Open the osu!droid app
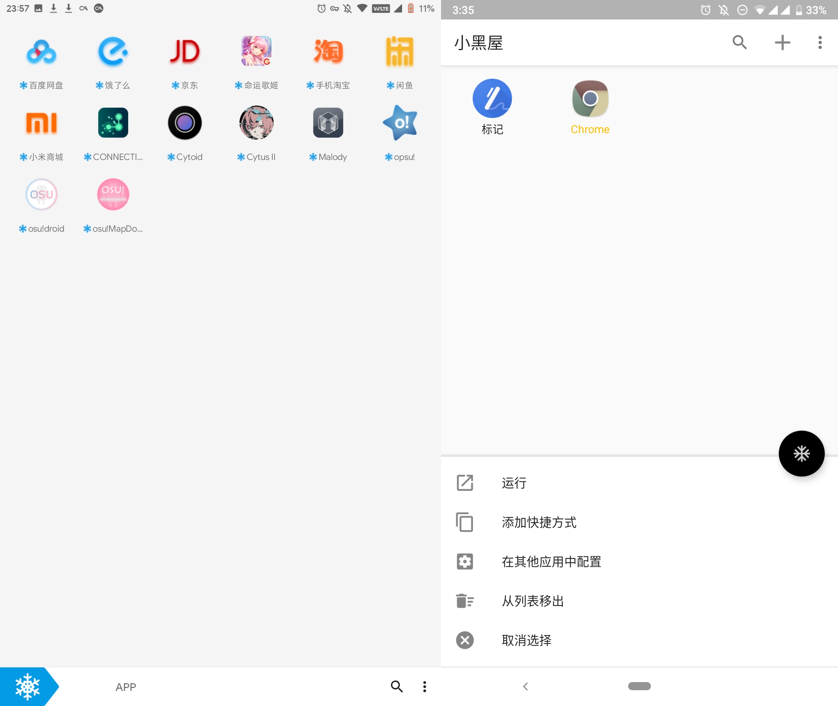 point(41,195)
